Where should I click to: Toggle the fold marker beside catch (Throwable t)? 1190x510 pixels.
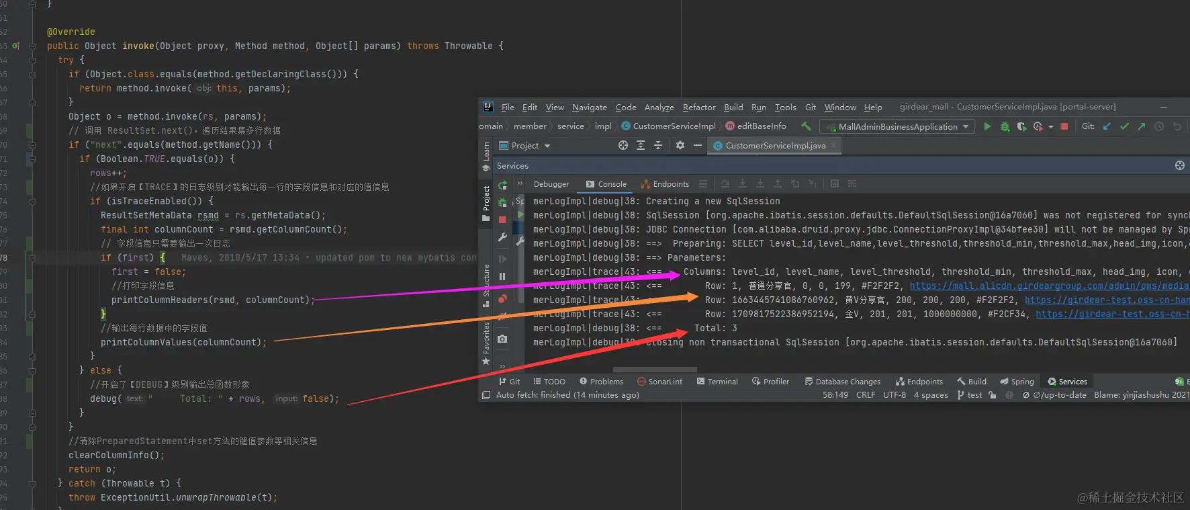pyautogui.click(x=32, y=483)
